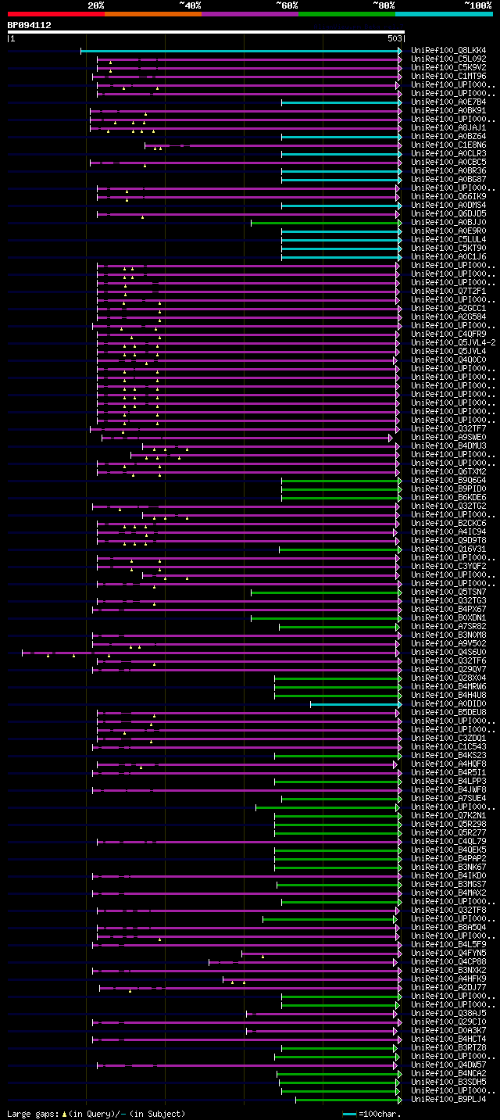The image size is (500, 1120).
Task: Follow link UniRef100_A0DID0
Action: point(450,704)
